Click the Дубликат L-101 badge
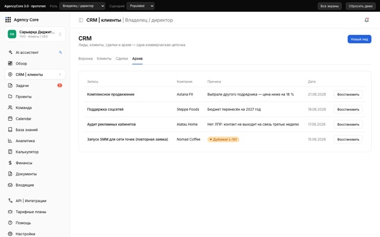Screen dimensions: 380x237 (x=223, y=139)
